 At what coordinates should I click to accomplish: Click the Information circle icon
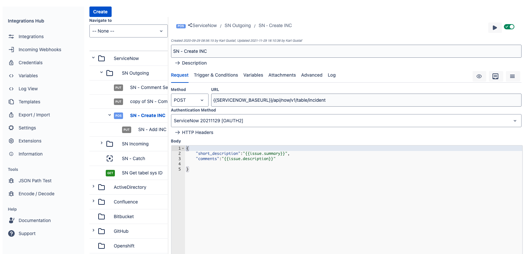click(11, 154)
